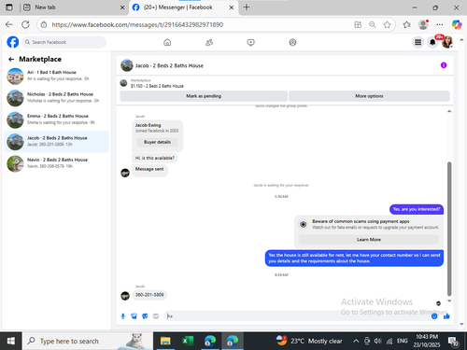Open Excel from the taskbar
Screen dimensions: 467x350
[x=188, y=341]
